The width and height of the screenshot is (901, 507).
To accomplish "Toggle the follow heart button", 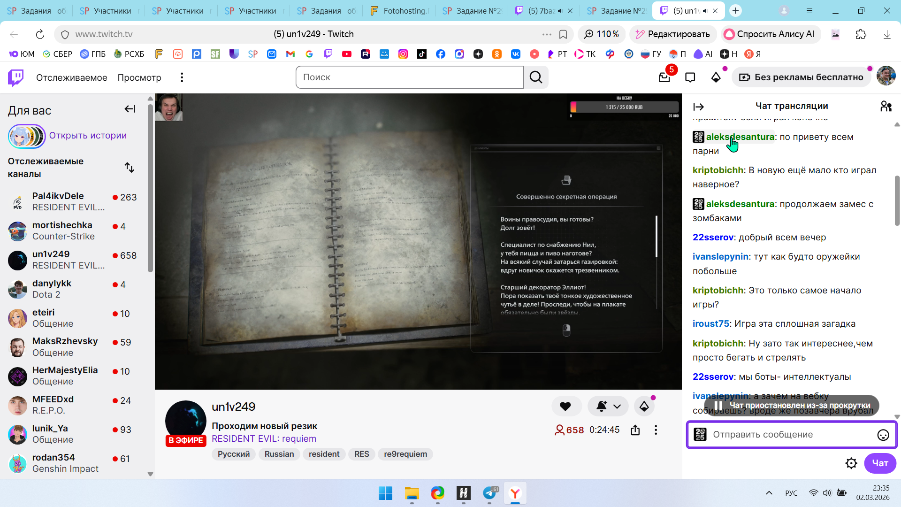I will coord(565,407).
